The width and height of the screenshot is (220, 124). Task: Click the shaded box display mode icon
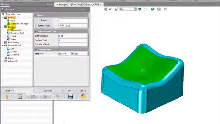pos(152,9)
